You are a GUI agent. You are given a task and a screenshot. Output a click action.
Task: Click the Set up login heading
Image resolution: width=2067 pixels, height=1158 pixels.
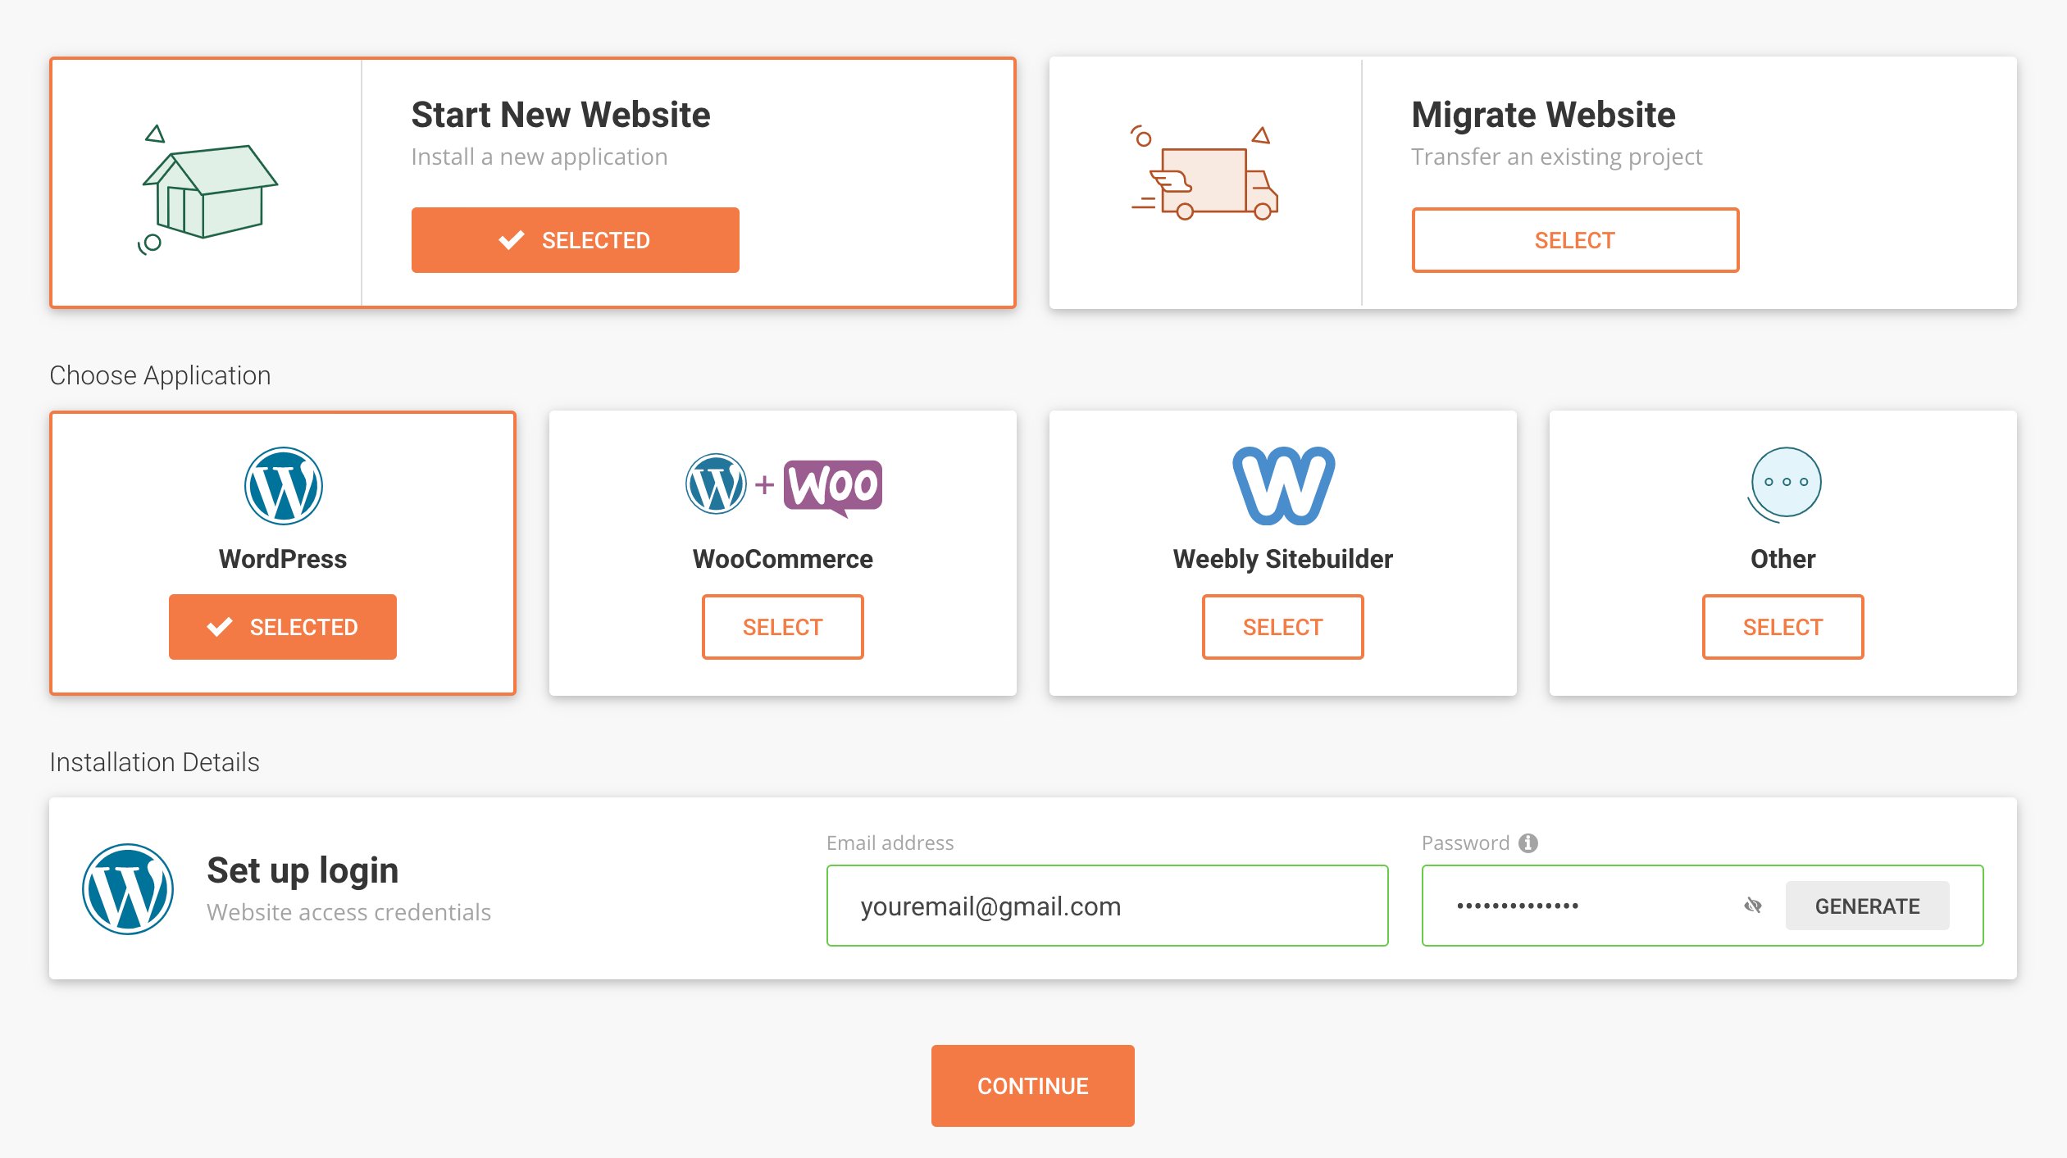tap(303, 870)
